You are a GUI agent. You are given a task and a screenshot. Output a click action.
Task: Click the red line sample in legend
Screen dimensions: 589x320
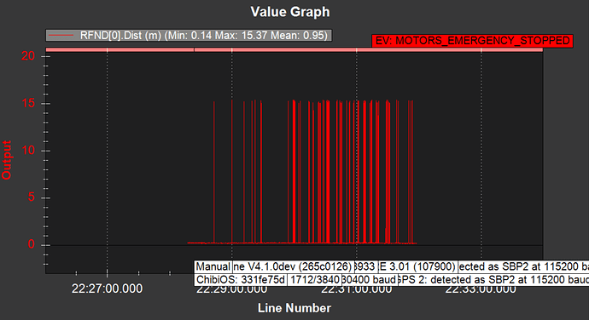pos(61,36)
